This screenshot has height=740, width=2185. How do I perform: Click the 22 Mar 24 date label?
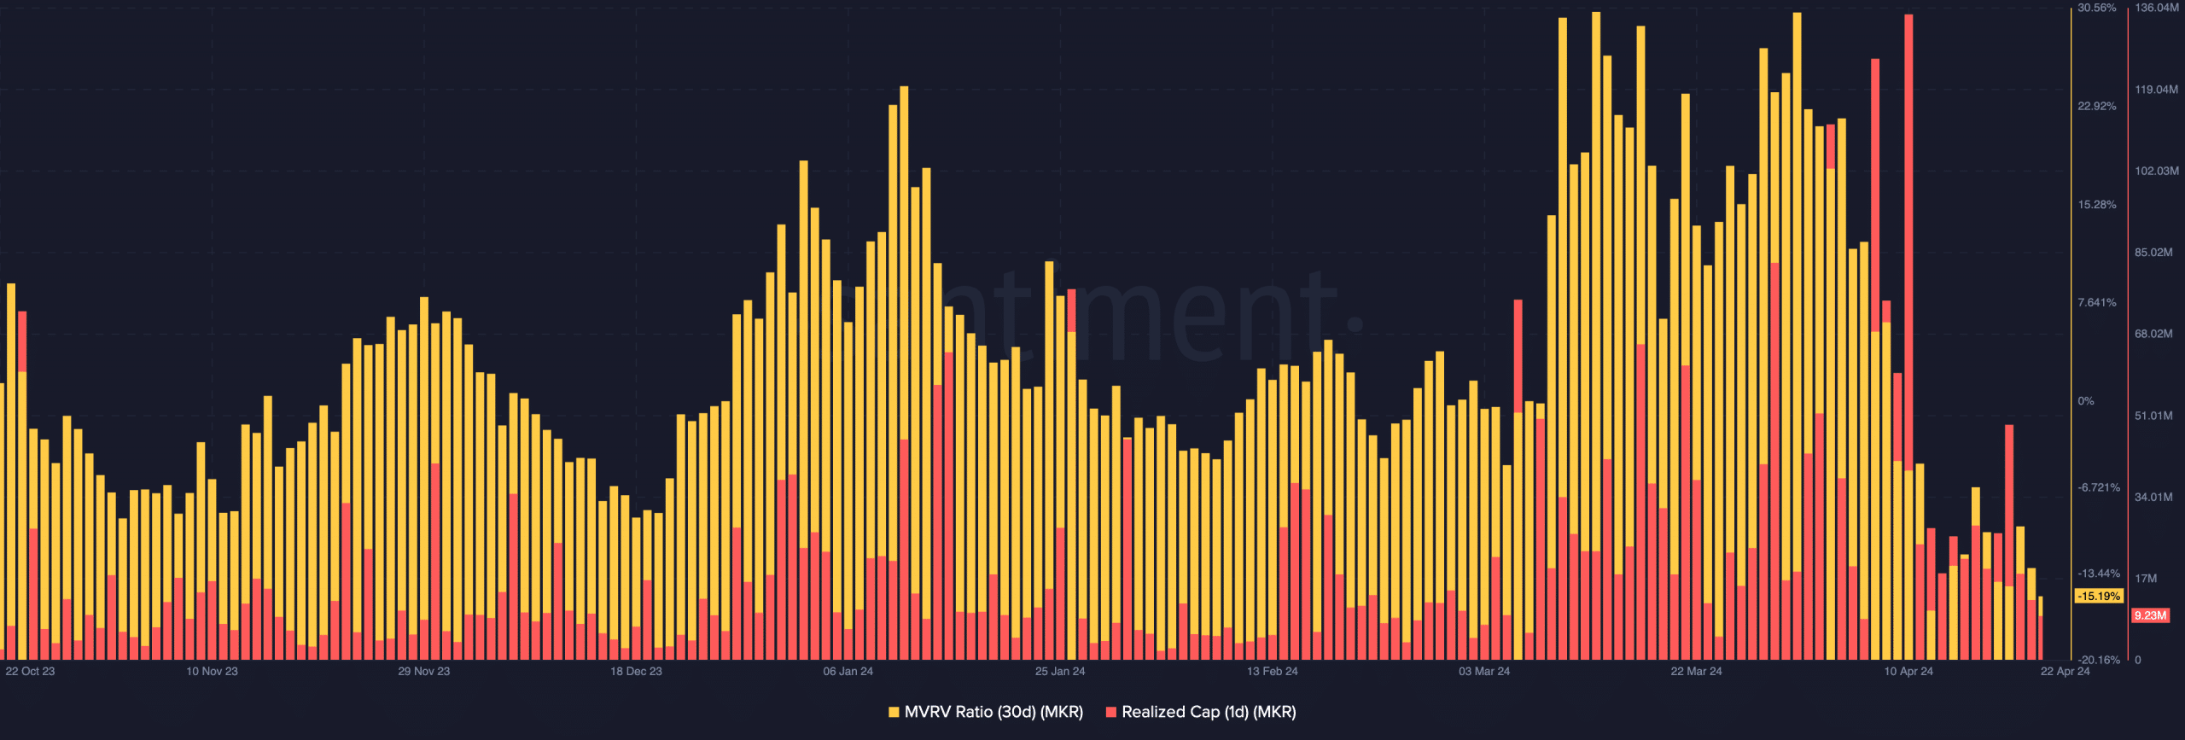coord(1696,672)
